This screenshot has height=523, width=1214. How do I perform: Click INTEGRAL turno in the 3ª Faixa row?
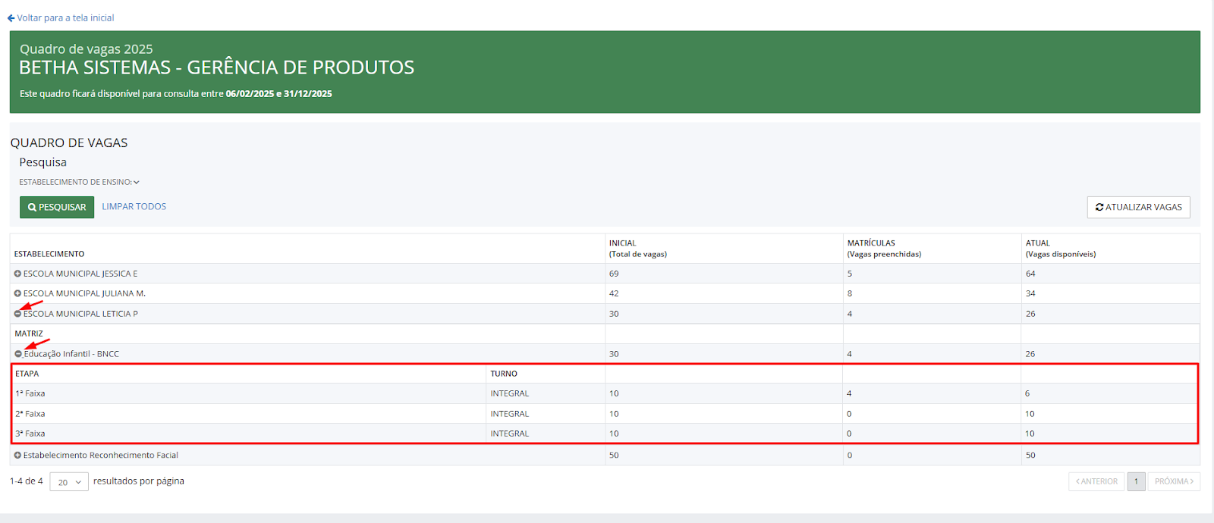point(510,434)
